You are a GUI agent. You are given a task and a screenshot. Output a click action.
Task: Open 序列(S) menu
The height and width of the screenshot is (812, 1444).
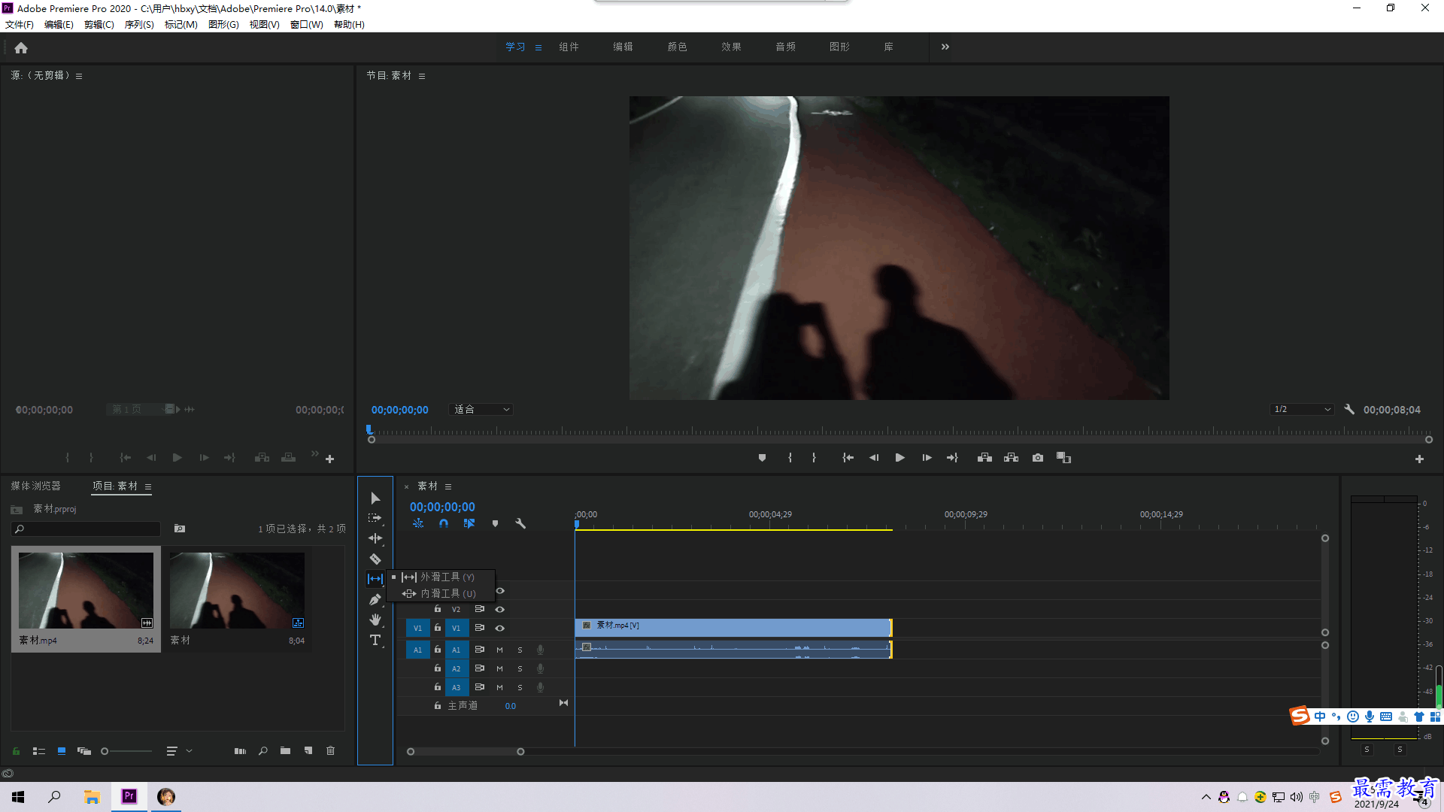(x=139, y=25)
